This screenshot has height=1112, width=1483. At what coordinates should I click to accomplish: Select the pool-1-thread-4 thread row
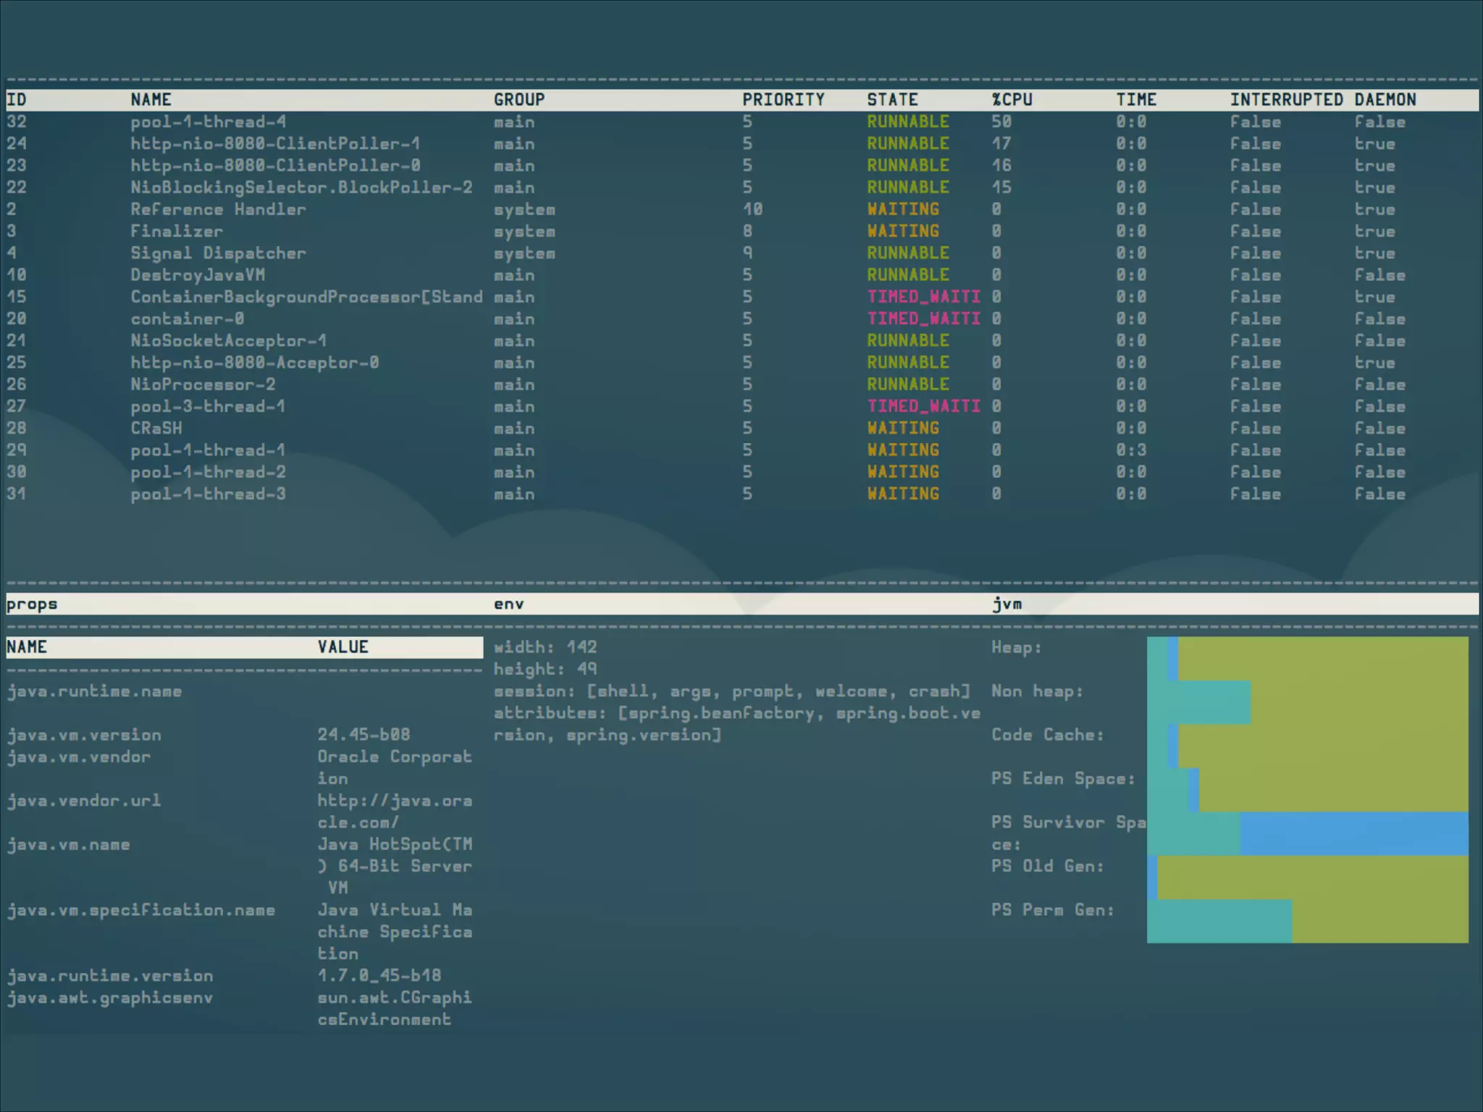(x=208, y=122)
